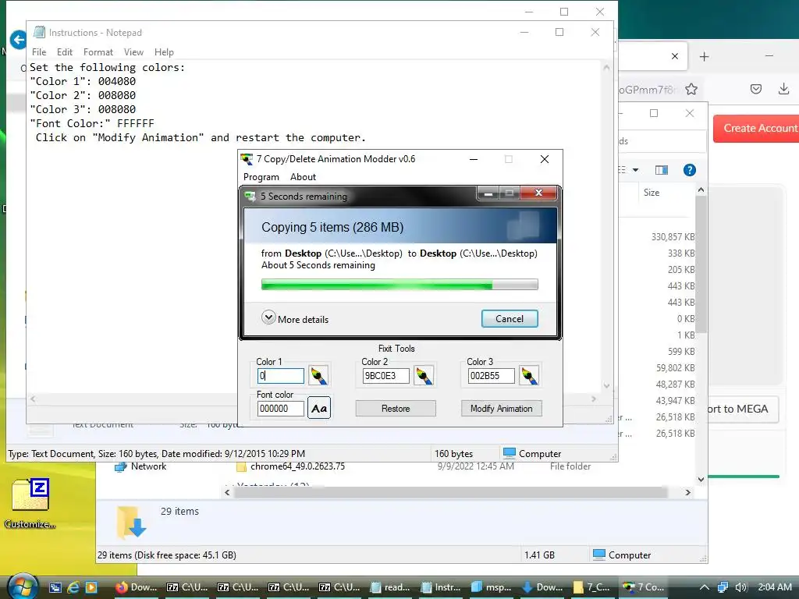Screen dimensions: 799x599
Task: Click the Modify Animation button
Action: 502,409
